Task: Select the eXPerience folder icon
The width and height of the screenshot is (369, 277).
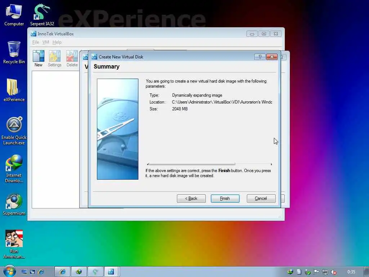Action: (x=14, y=90)
